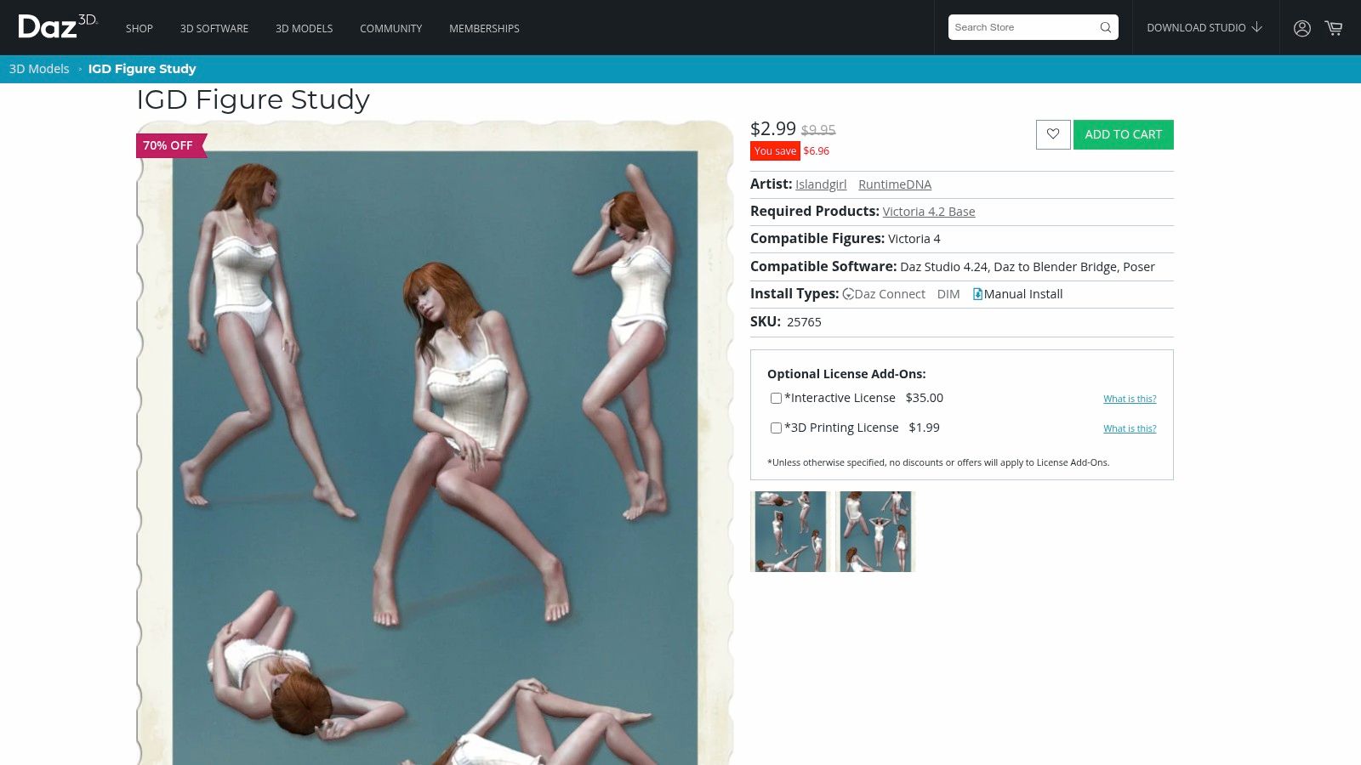Click the Manual Install file icon
Viewport: 1361px width, 765px height.
[977, 294]
